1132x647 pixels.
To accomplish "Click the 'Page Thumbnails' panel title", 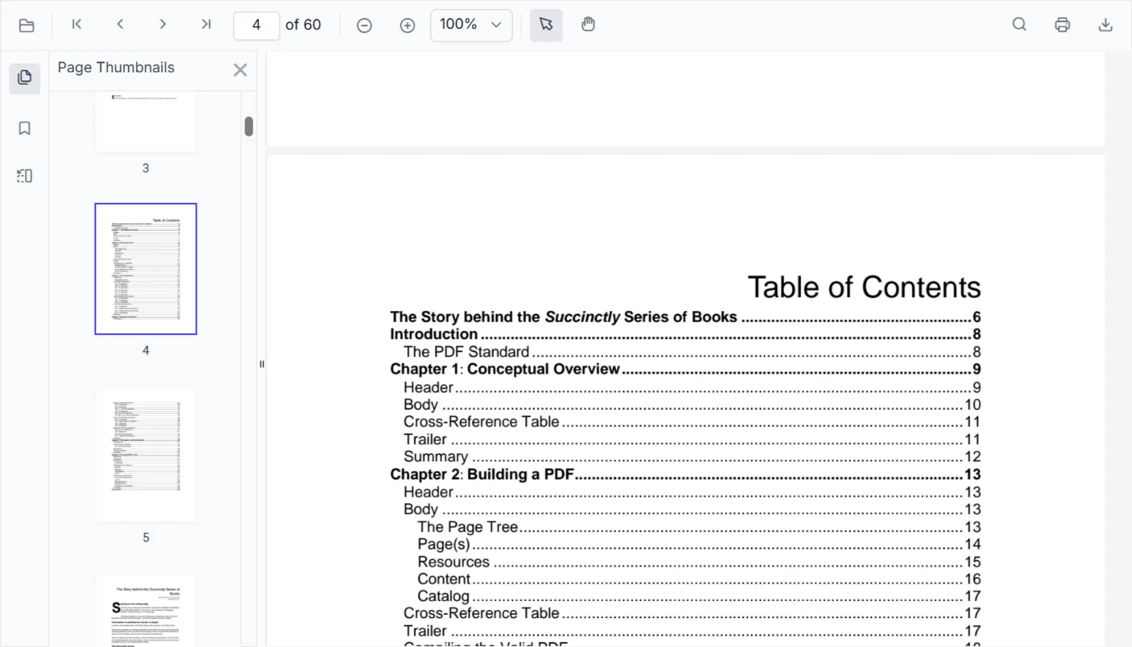I will click(116, 67).
